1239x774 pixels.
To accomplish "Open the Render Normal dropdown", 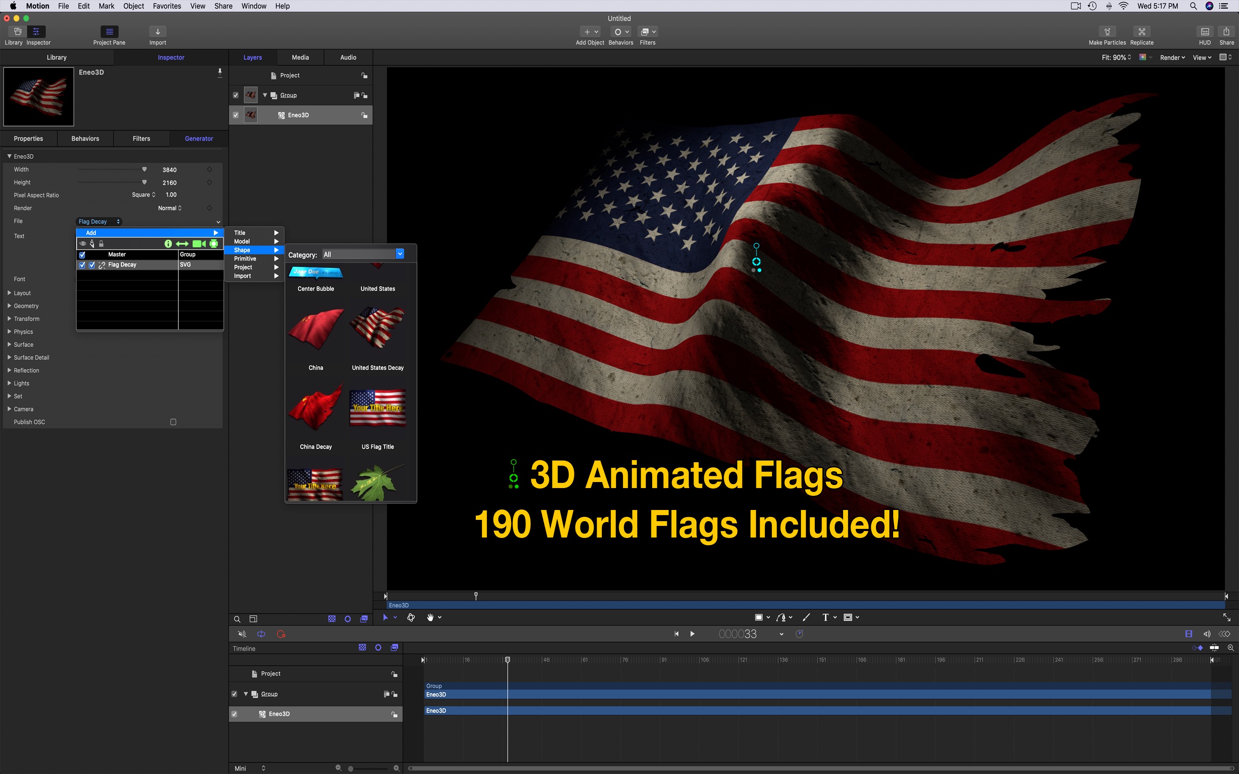I will tap(170, 209).
